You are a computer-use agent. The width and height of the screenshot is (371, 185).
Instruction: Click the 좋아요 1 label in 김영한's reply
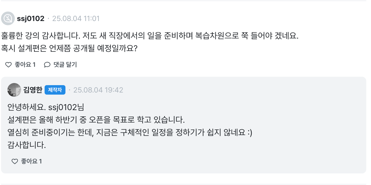tap(31, 161)
